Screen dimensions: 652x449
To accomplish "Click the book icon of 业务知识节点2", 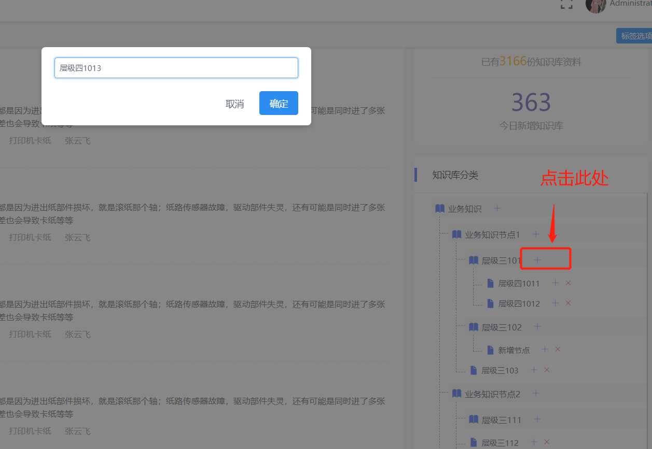I will pyautogui.click(x=457, y=394).
